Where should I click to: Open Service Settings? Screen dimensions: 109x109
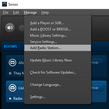tap(57, 42)
